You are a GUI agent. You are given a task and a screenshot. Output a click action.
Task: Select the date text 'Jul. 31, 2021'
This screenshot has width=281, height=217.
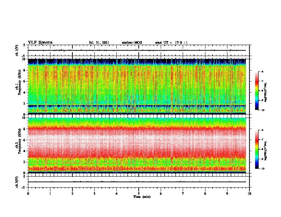tap(99, 43)
